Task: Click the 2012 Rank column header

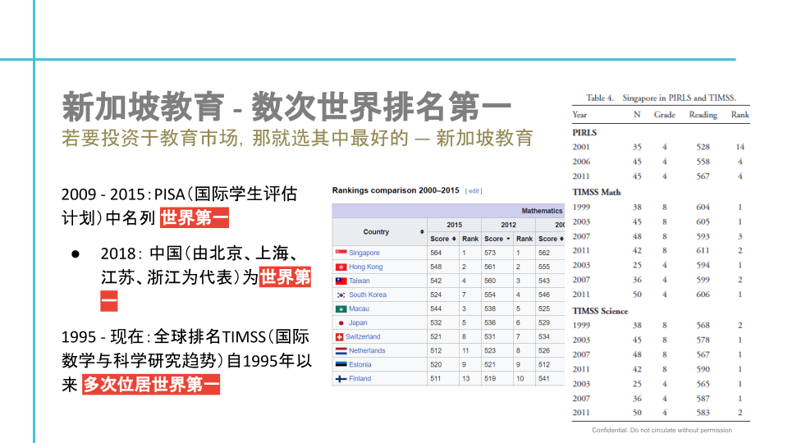Action: point(525,239)
